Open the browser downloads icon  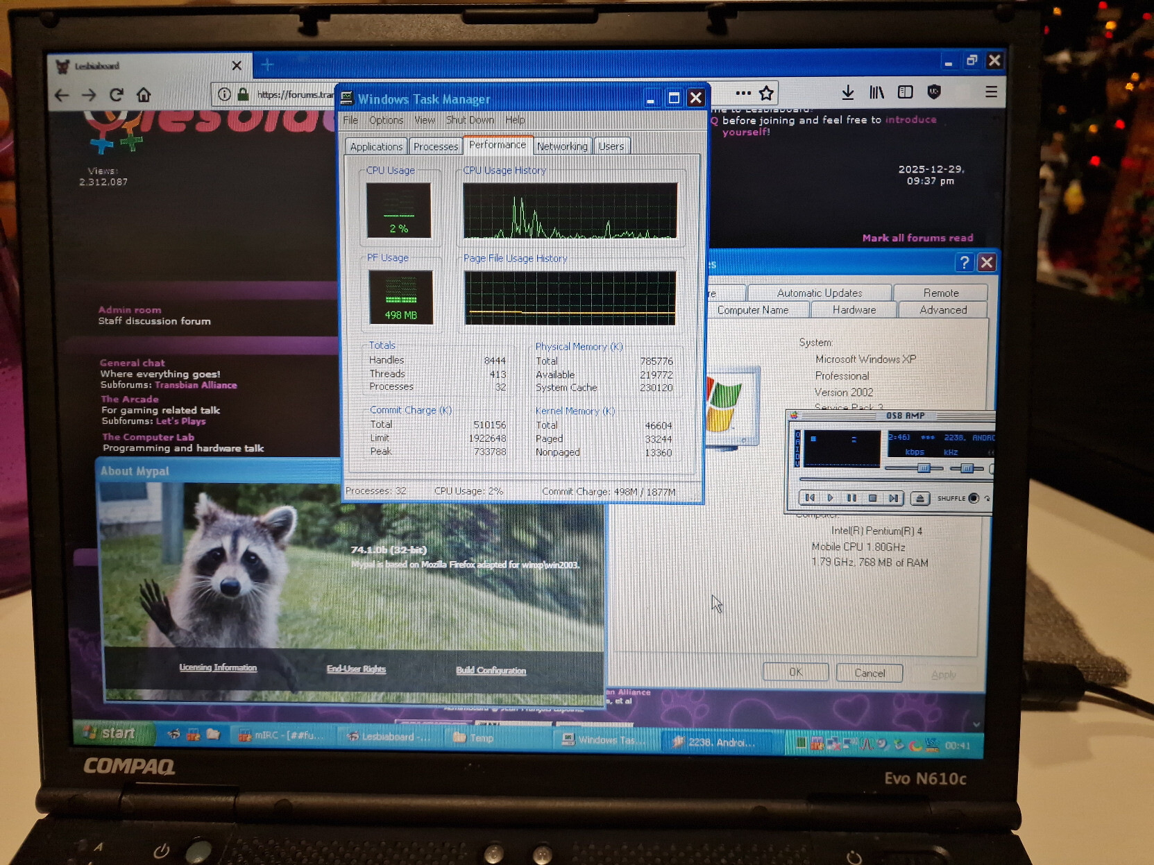pyautogui.click(x=847, y=92)
